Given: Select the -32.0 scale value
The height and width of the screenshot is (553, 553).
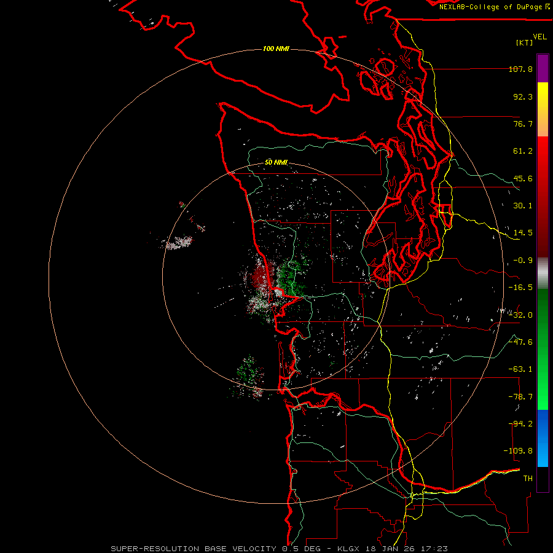Looking at the screenshot, I should (x=520, y=315).
